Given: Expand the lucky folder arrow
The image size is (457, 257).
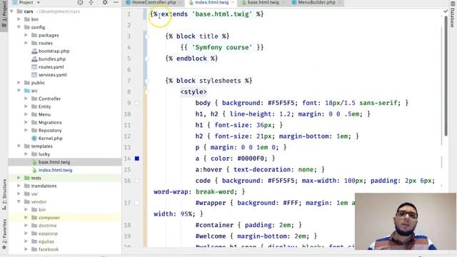Looking at the screenshot, I should click(x=26, y=154).
